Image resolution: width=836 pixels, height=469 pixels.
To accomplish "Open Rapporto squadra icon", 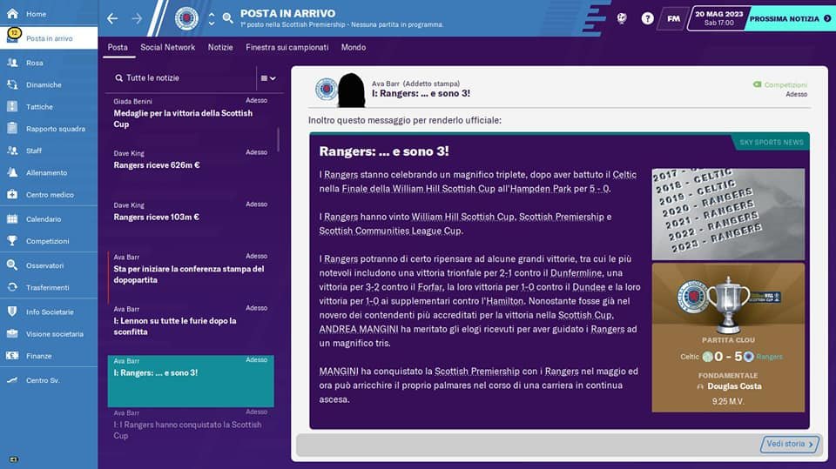I will pos(12,128).
